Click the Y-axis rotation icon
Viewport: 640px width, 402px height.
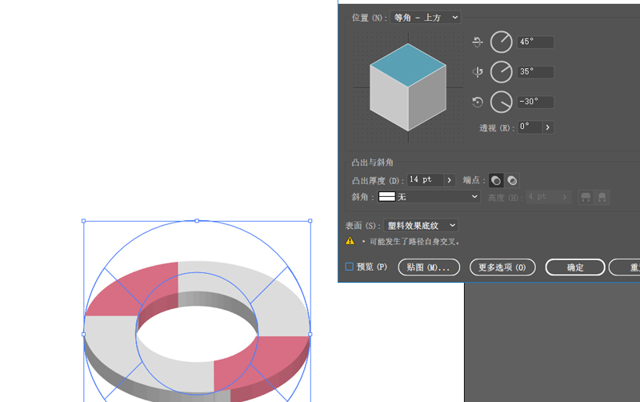[478, 72]
